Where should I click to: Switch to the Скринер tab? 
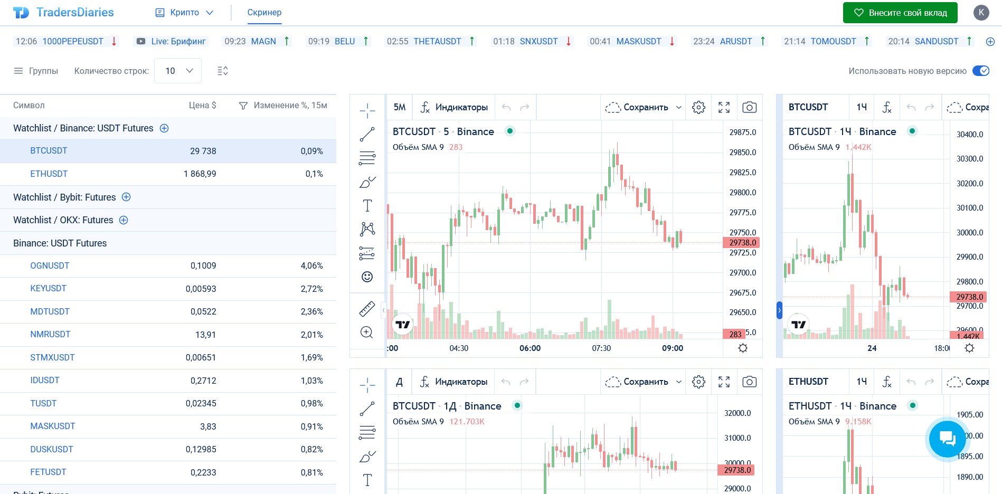pos(264,13)
